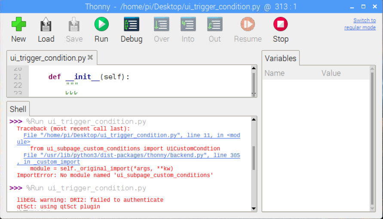The width and height of the screenshot is (383, 219).
Task: Maximize the Thonny window
Action: coord(364,6)
